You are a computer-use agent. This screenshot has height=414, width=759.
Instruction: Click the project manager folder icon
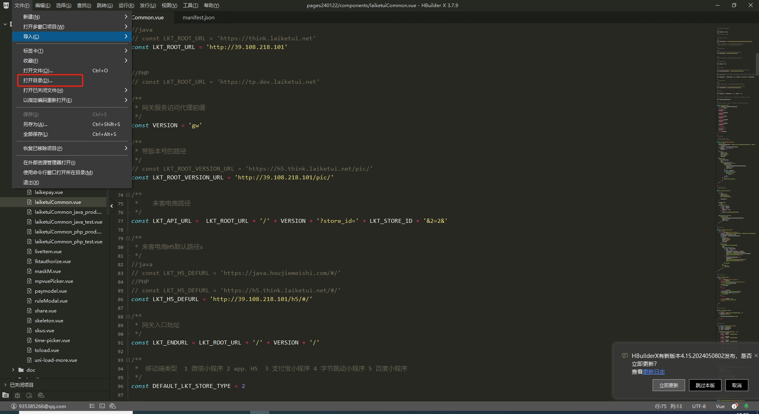[6, 395]
